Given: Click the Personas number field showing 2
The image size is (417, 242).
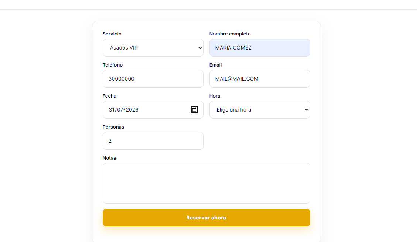Looking at the screenshot, I should click(x=153, y=141).
